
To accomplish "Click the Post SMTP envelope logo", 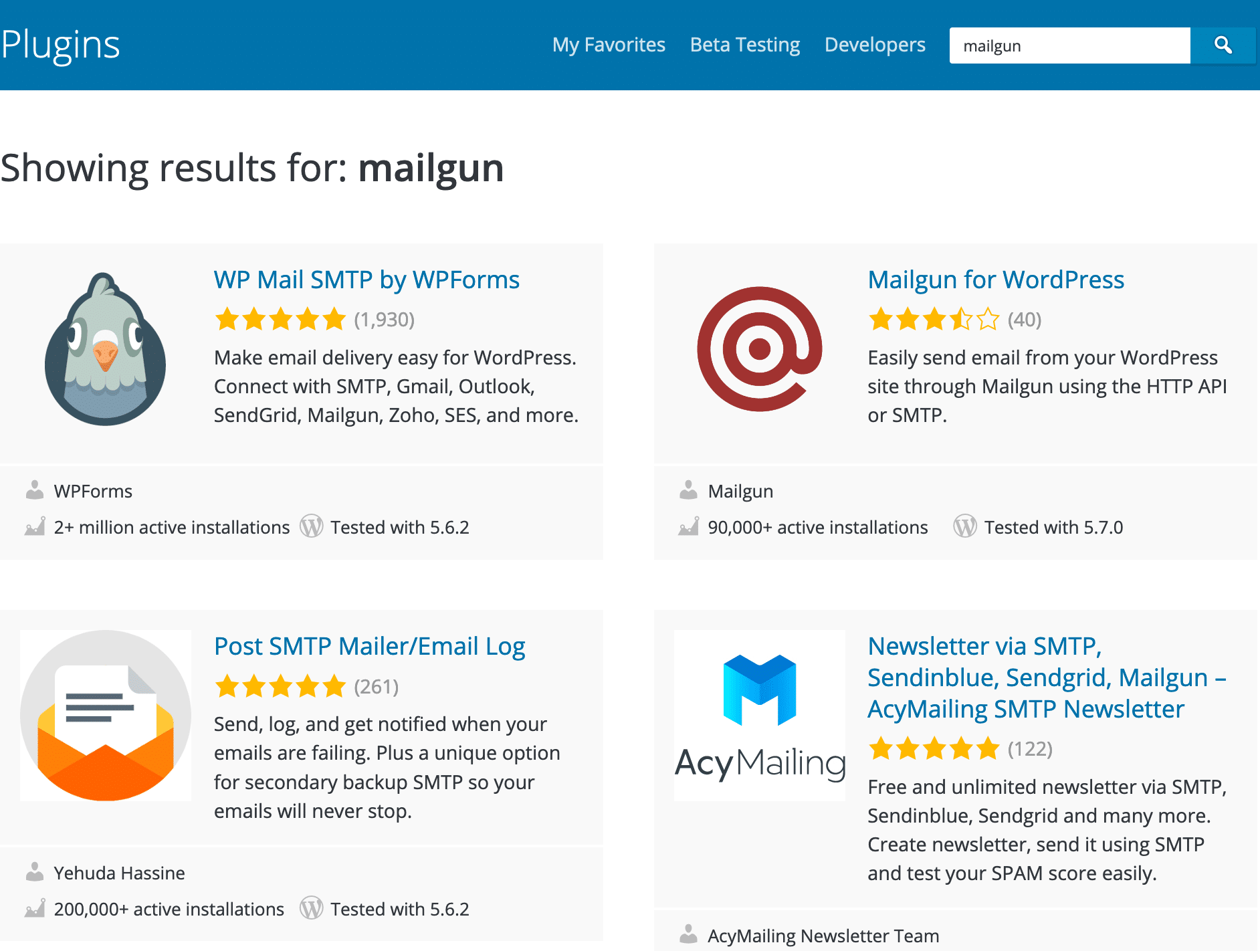I will click(106, 716).
